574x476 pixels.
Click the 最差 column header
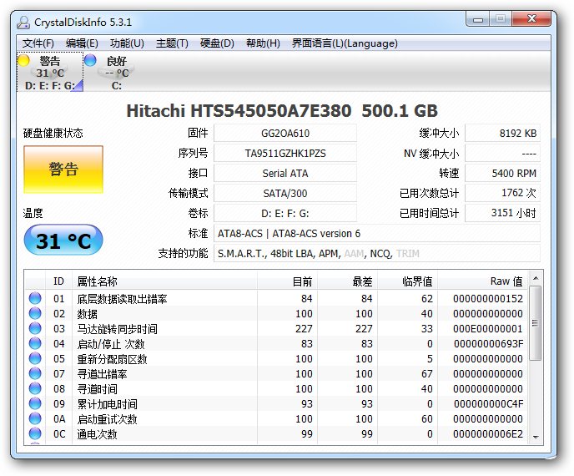pos(347,281)
